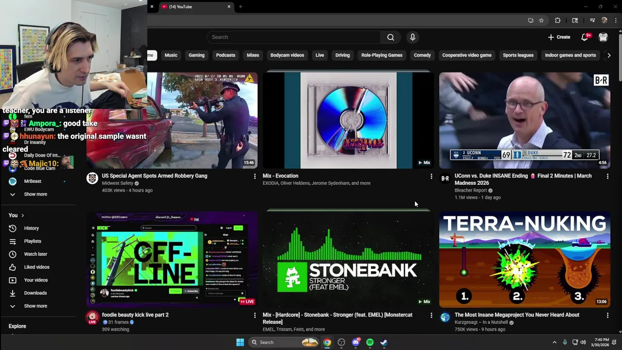
Task: Open the Bleacher Report channel avatar
Action: [x=445, y=178]
